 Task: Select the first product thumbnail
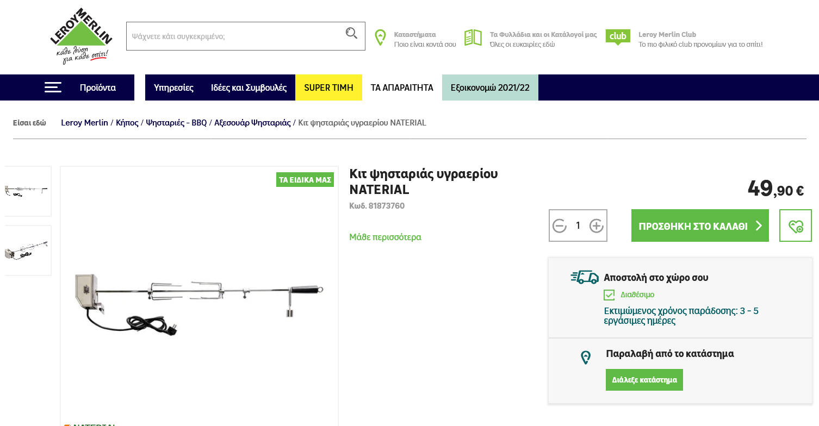click(x=27, y=191)
